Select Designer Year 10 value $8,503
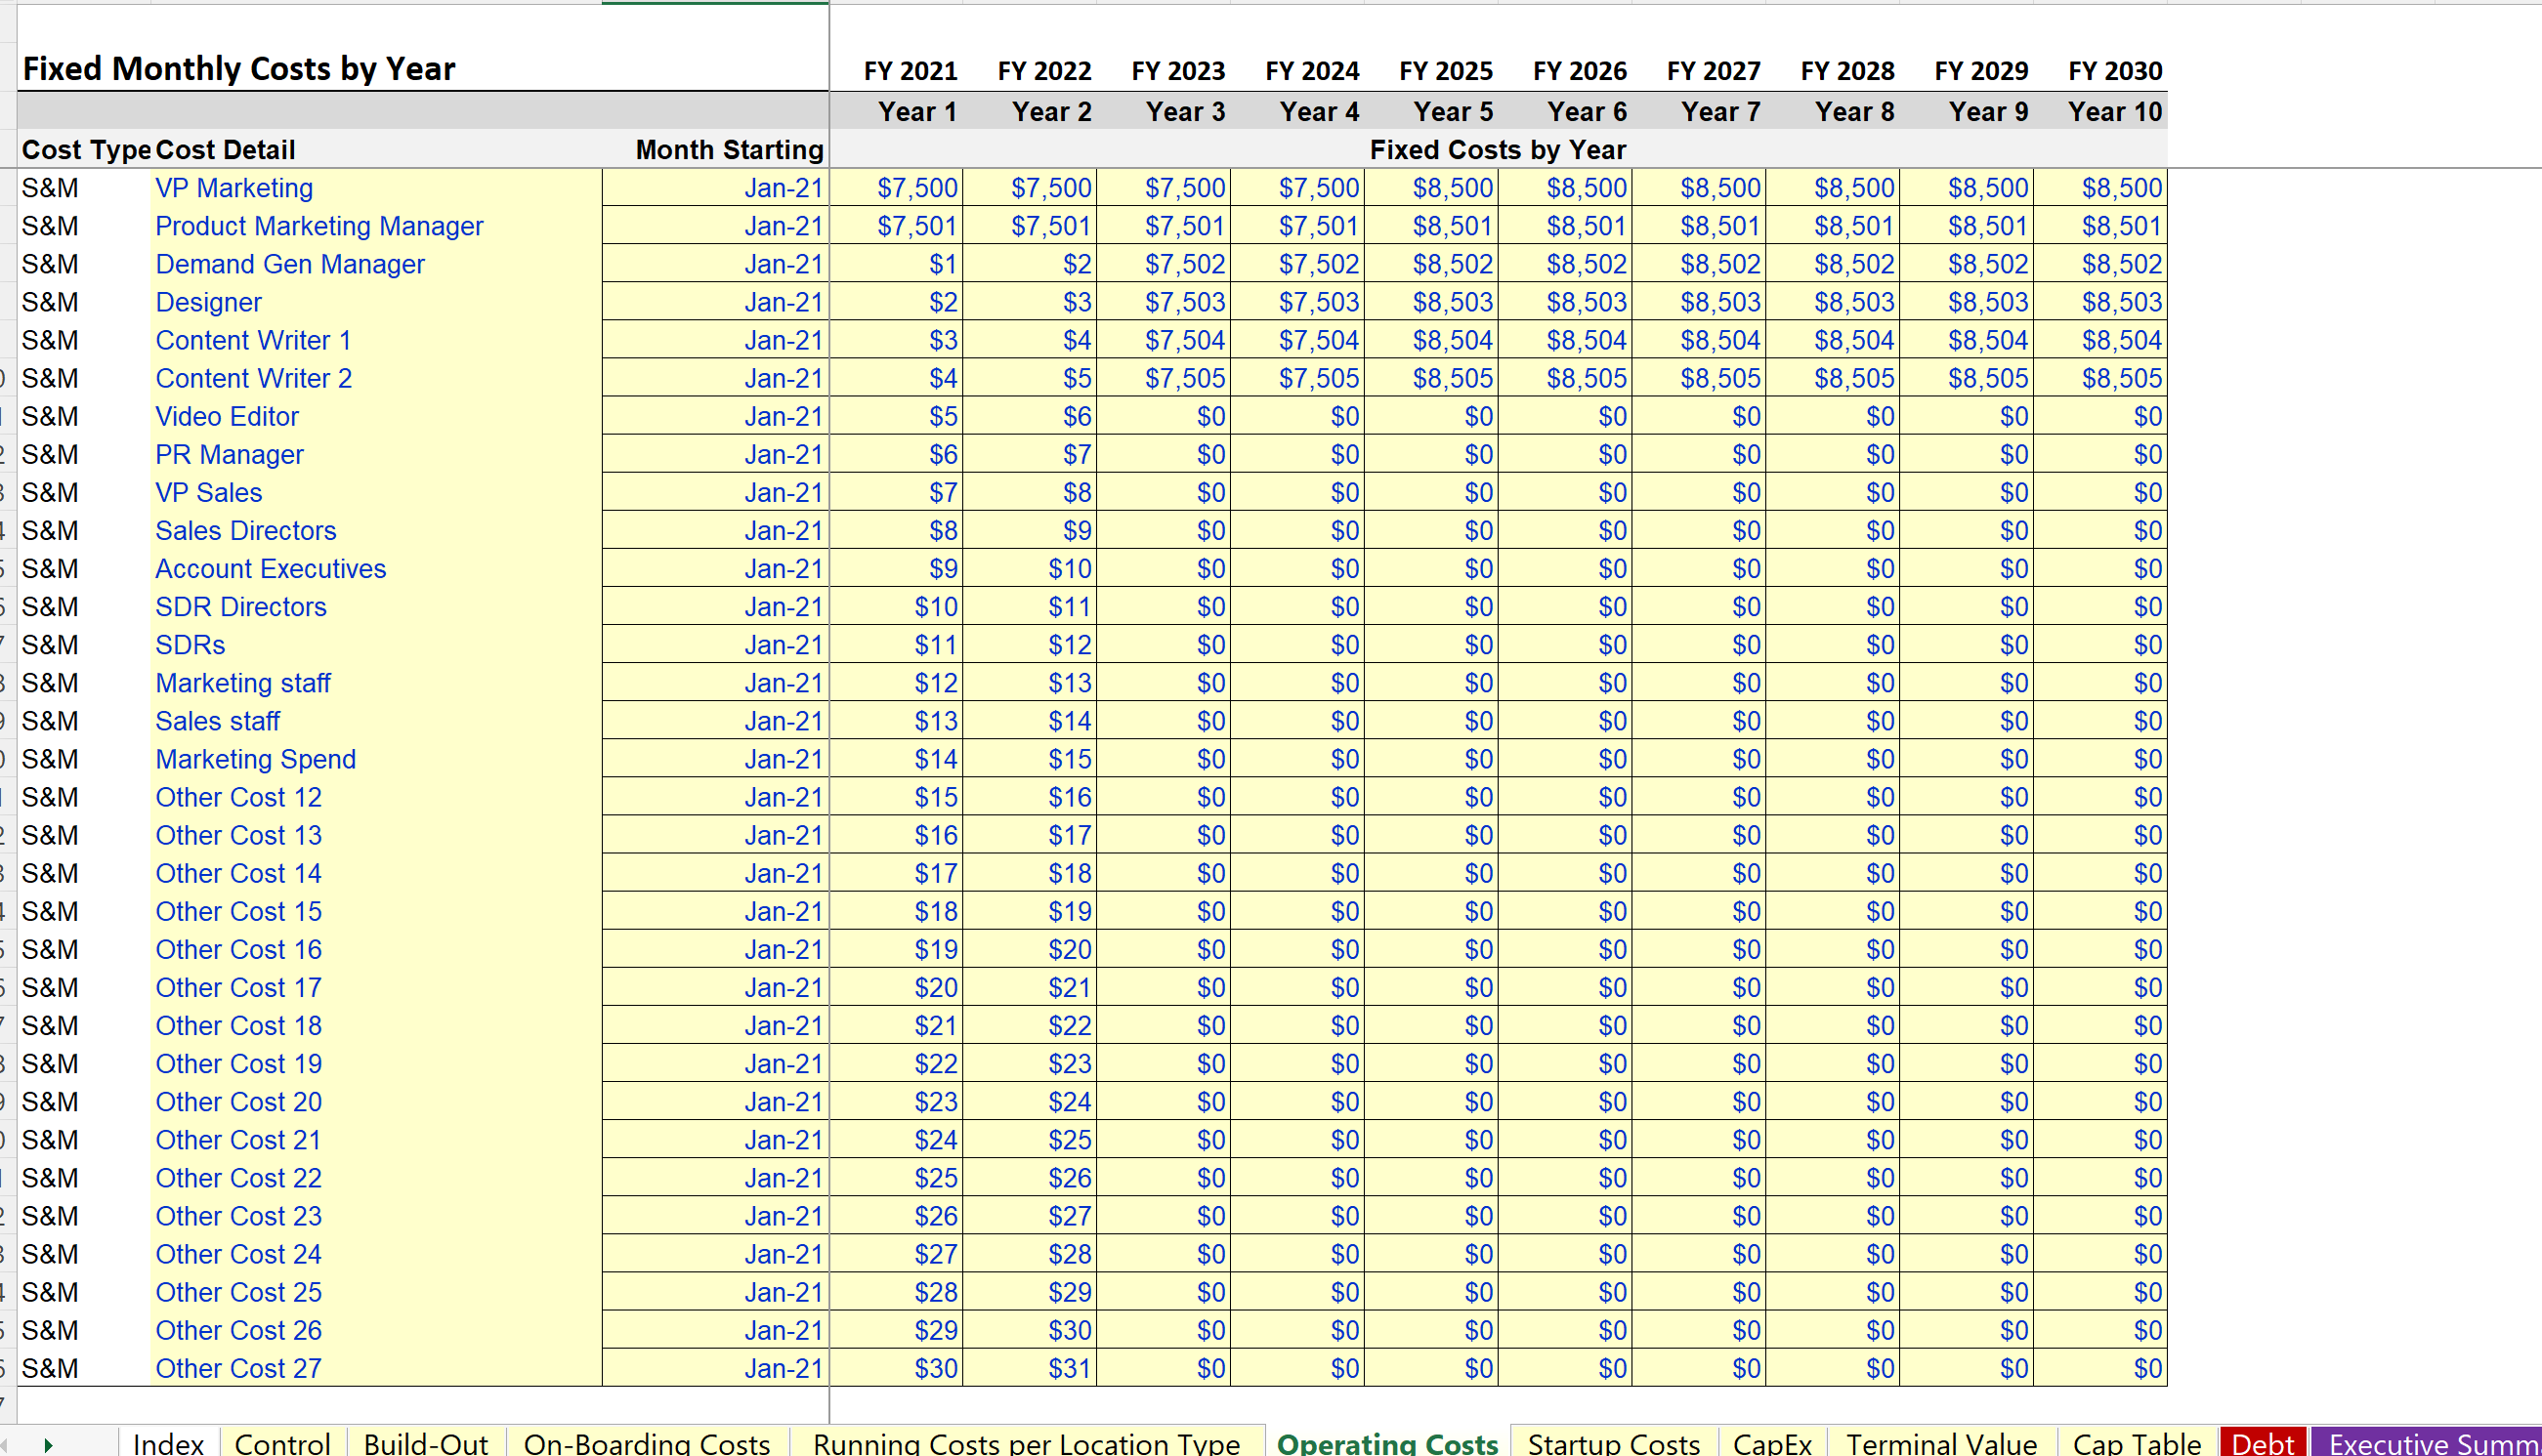 [2100, 302]
